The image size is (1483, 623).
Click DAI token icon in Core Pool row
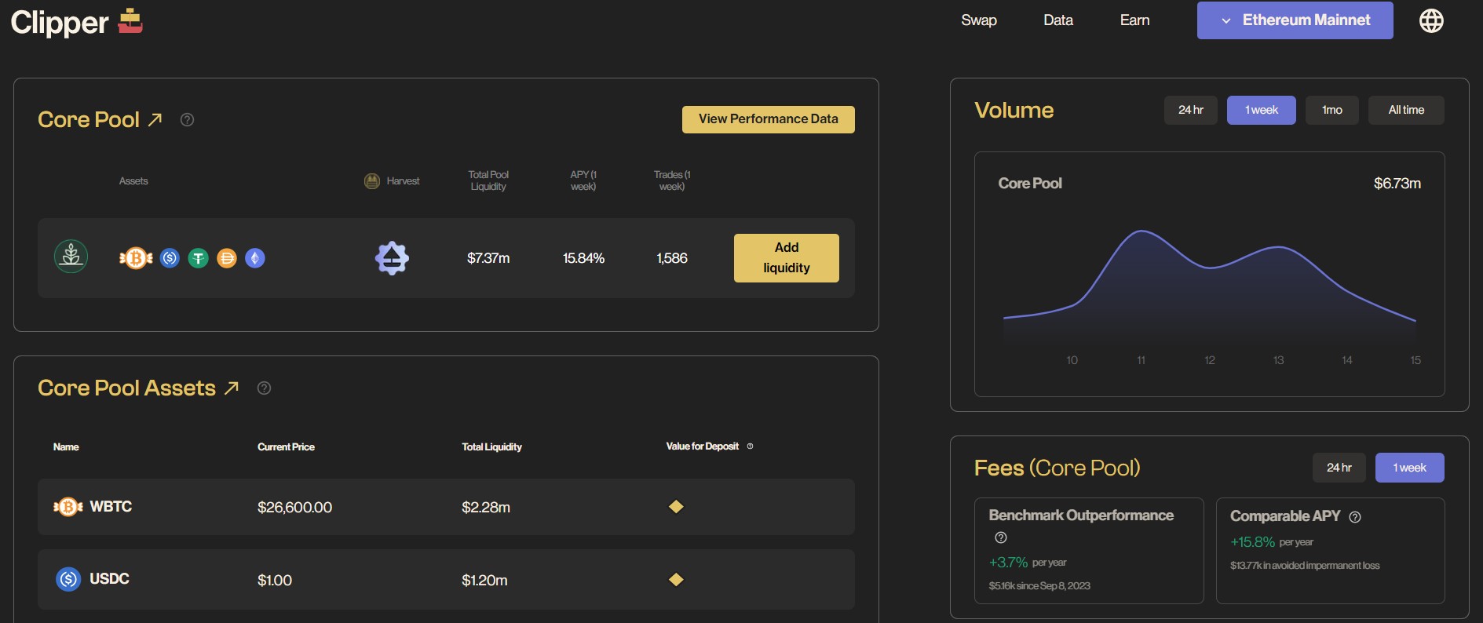point(226,257)
